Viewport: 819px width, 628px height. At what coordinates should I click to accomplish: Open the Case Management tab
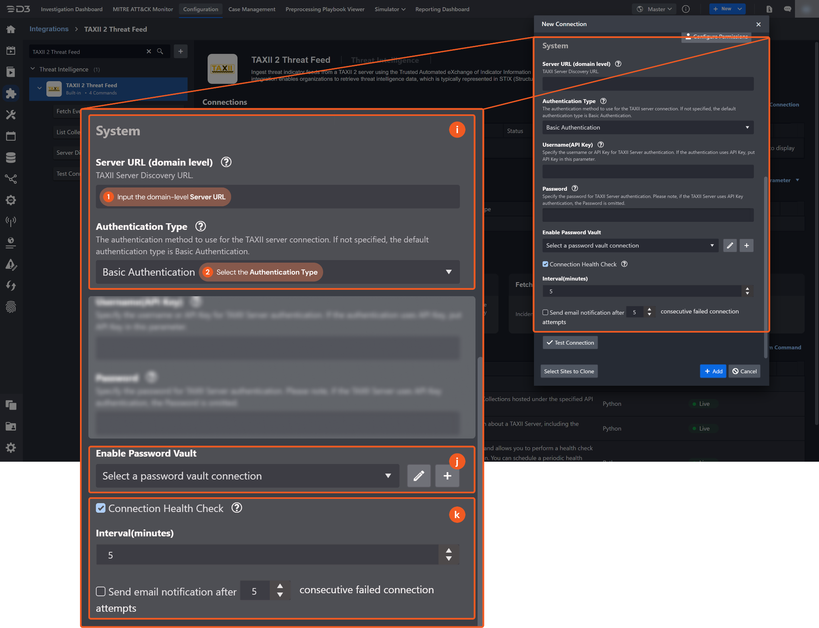coord(252,9)
